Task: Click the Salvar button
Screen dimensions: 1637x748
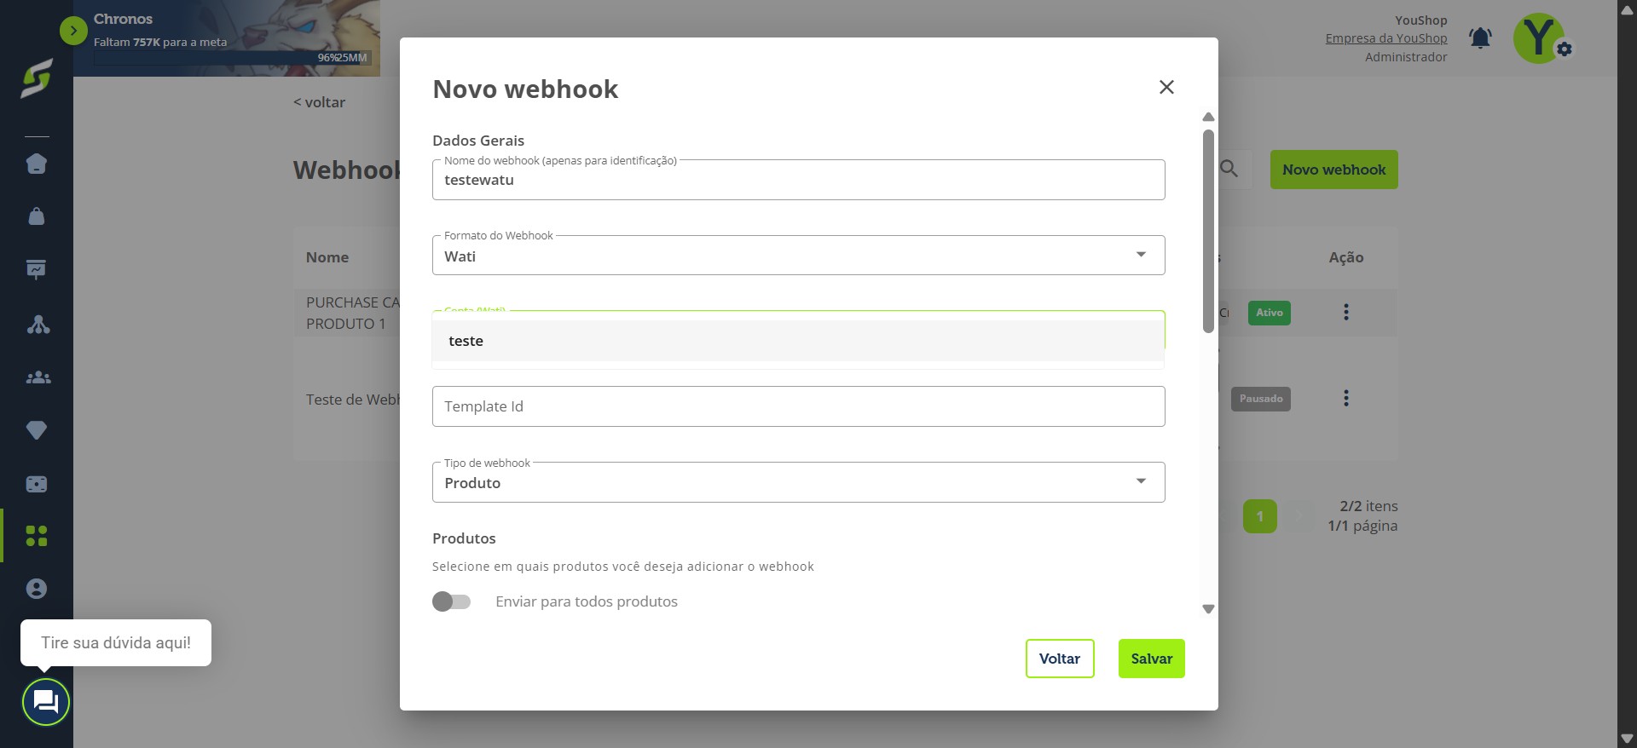Action: [1151, 659]
